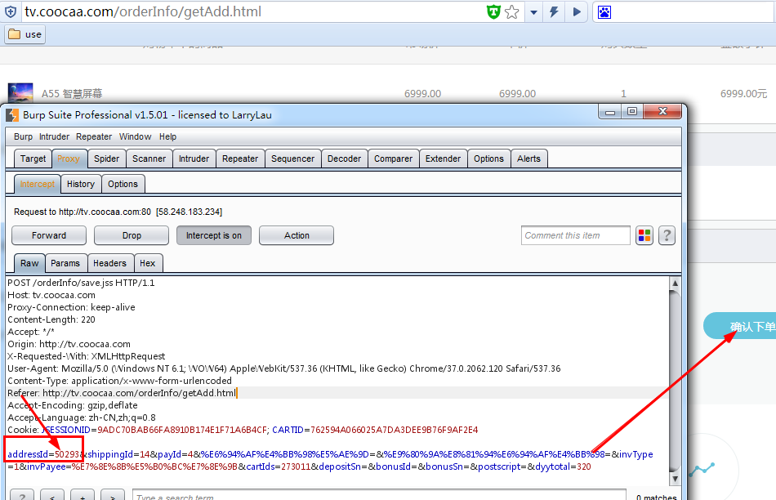
Task: Switch to the Headers view tab
Action: (110, 263)
